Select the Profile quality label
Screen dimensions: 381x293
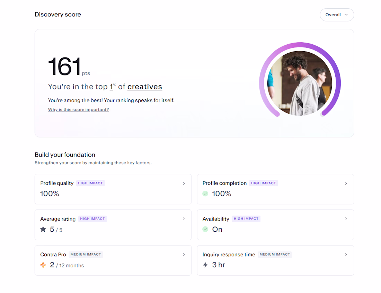[57, 183]
